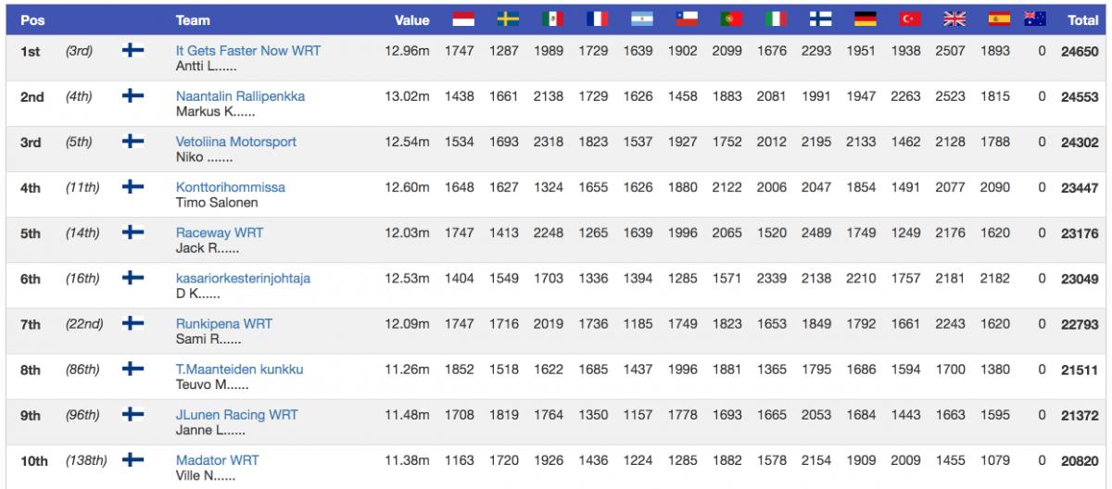The width and height of the screenshot is (1112, 489).
Task: Open the Naantalin Rallipenkka team page
Action: point(240,96)
